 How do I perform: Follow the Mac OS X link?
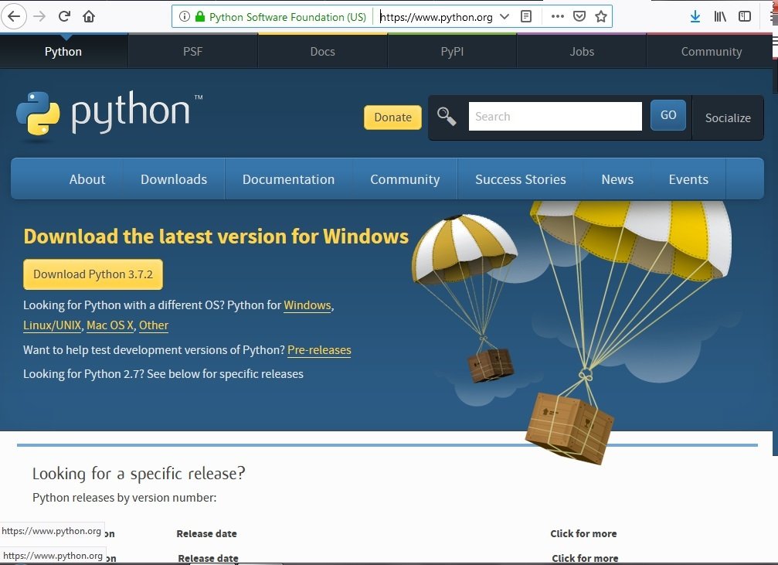[x=110, y=325]
